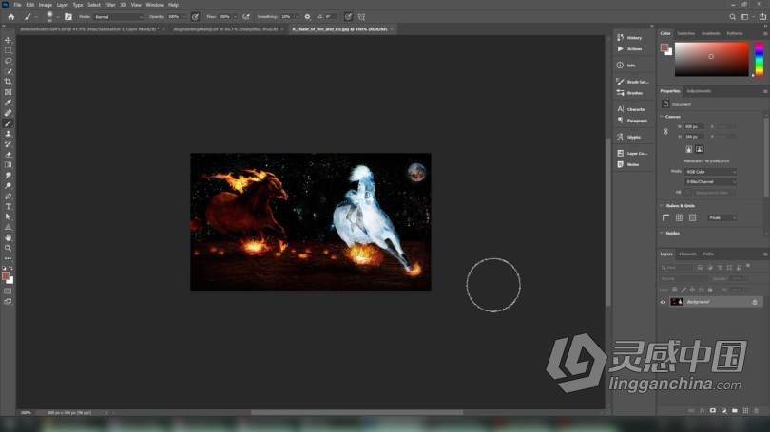Select the Zoom tool
This screenshot has height=432, width=770.
coord(8,248)
